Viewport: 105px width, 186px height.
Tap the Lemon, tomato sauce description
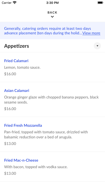(22, 68)
